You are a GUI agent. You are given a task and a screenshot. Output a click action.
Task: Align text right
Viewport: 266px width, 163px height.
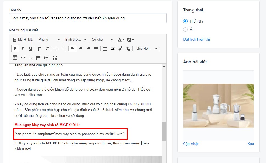click(x=88, y=49)
